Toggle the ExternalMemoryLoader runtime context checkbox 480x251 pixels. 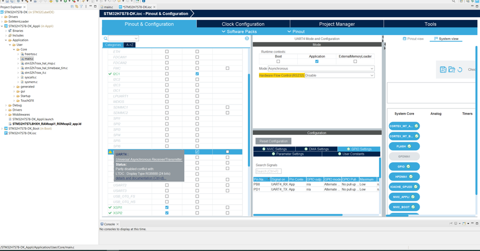coord(355,61)
